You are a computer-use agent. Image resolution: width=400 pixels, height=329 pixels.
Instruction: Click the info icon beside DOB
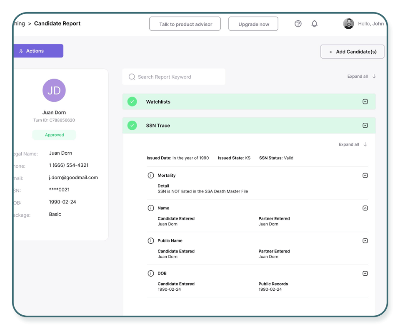pos(151,273)
